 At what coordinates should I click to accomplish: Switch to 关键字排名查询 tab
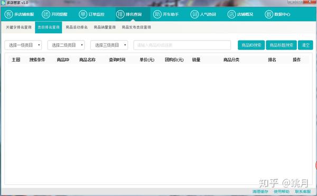(x=18, y=27)
